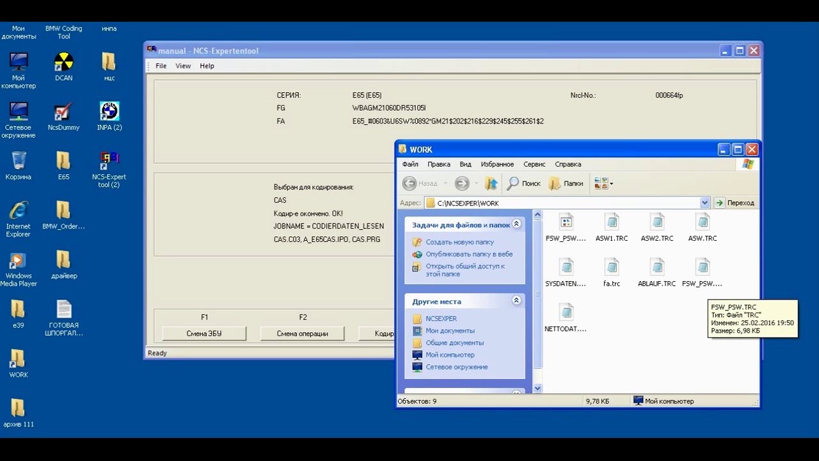
Task: Click Создать новую папку link
Action: (x=459, y=242)
